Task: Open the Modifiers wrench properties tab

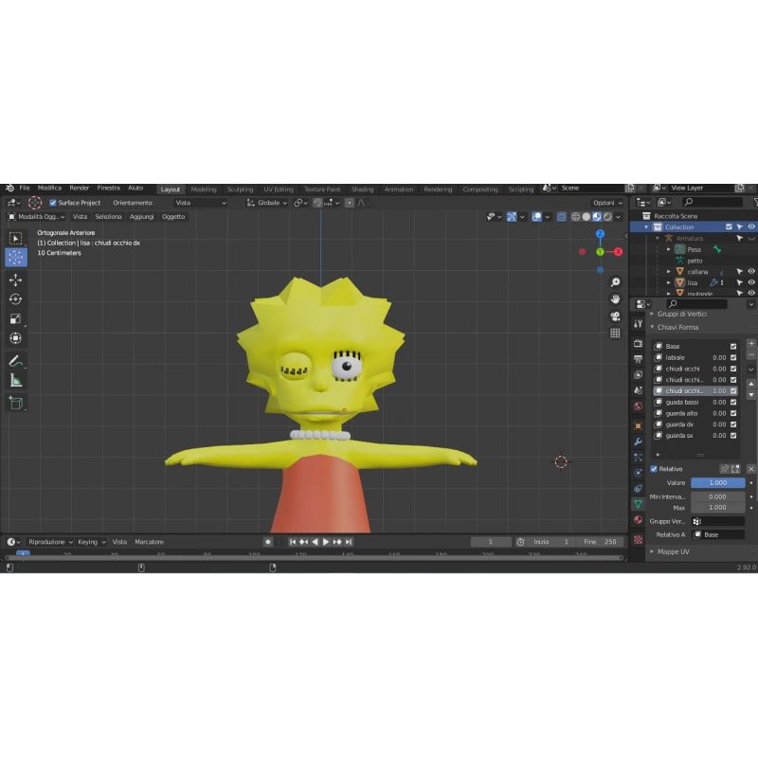Action: pos(638,442)
